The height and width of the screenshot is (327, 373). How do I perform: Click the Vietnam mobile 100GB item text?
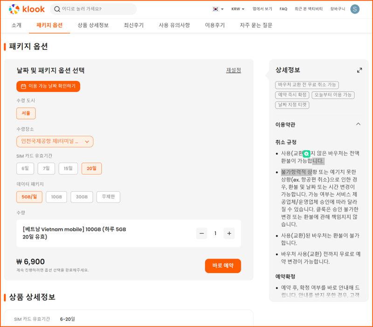pos(74,233)
